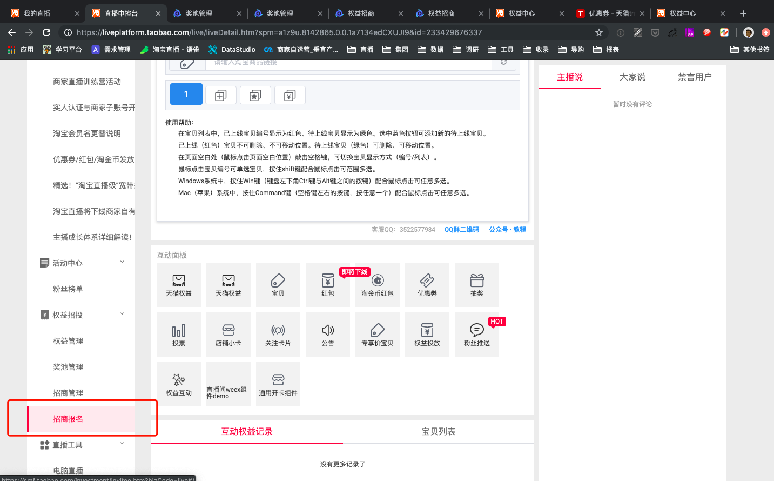Image resolution: width=774 pixels, height=481 pixels.
Task: Select the 宝贝列表 tab
Action: pos(439,431)
